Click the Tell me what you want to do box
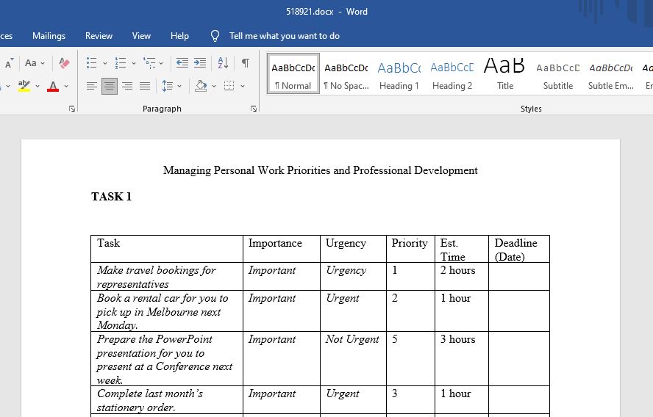Screen dimensions: 653x417 click(x=285, y=36)
